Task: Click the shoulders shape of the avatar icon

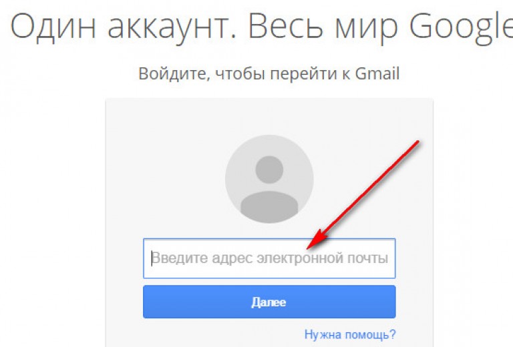Action: (269, 207)
